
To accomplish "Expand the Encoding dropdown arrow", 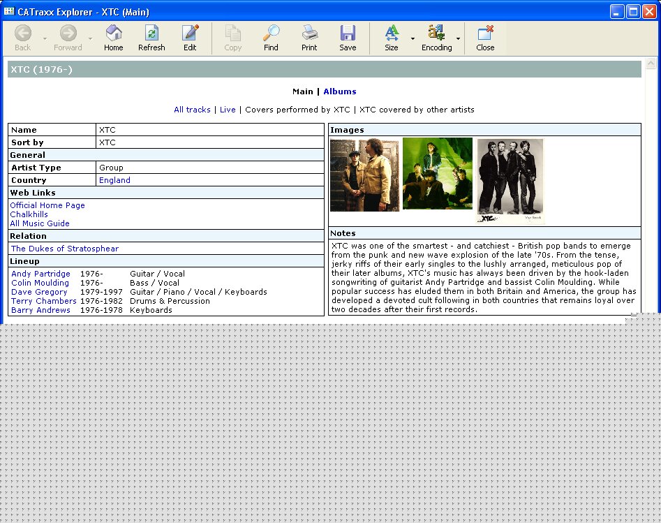I will point(458,39).
